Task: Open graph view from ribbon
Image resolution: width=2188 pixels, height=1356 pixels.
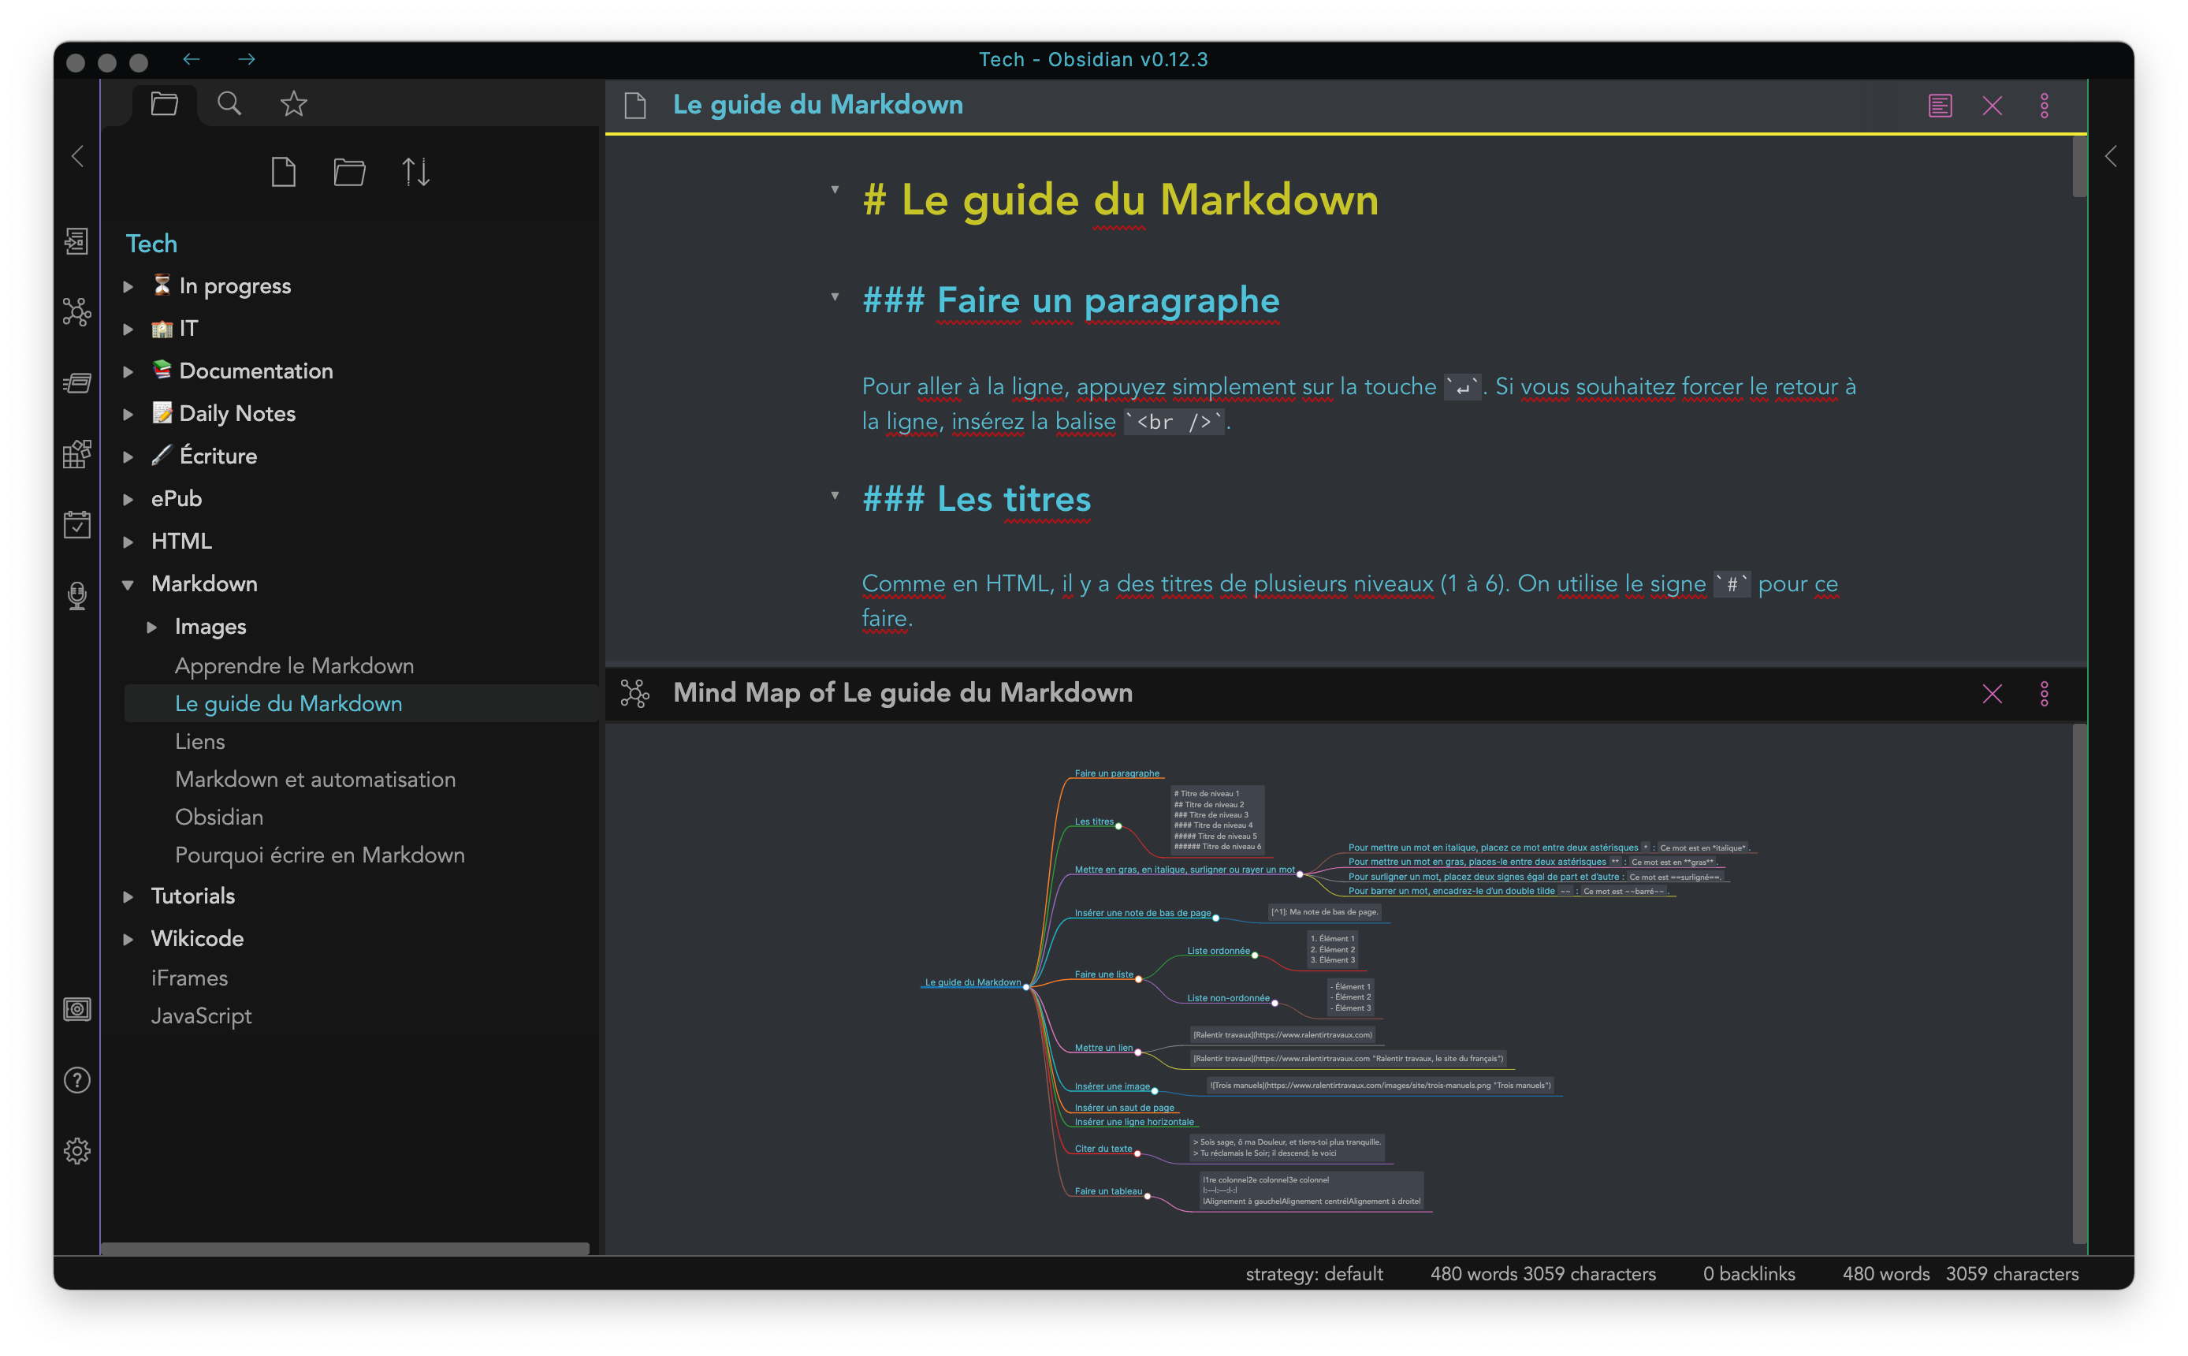Action: click(x=77, y=312)
